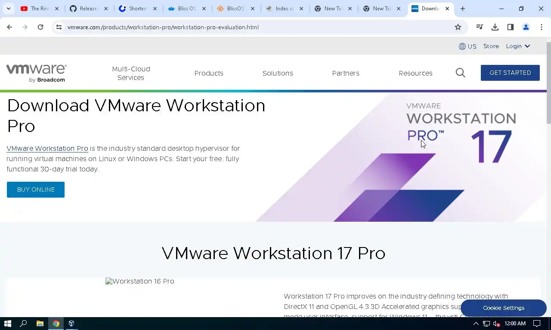This screenshot has width=551, height=330.
Task: Open Windows taskbar search
Action: [x=24, y=324]
